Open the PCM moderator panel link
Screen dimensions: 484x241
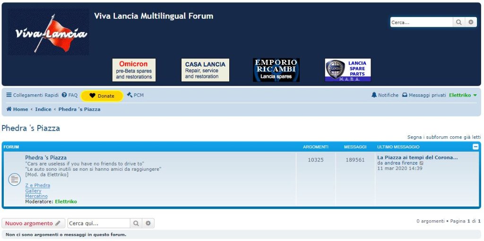135,95
